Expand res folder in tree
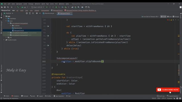The height and width of the screenshot is (102, 182). coord(6,37)
